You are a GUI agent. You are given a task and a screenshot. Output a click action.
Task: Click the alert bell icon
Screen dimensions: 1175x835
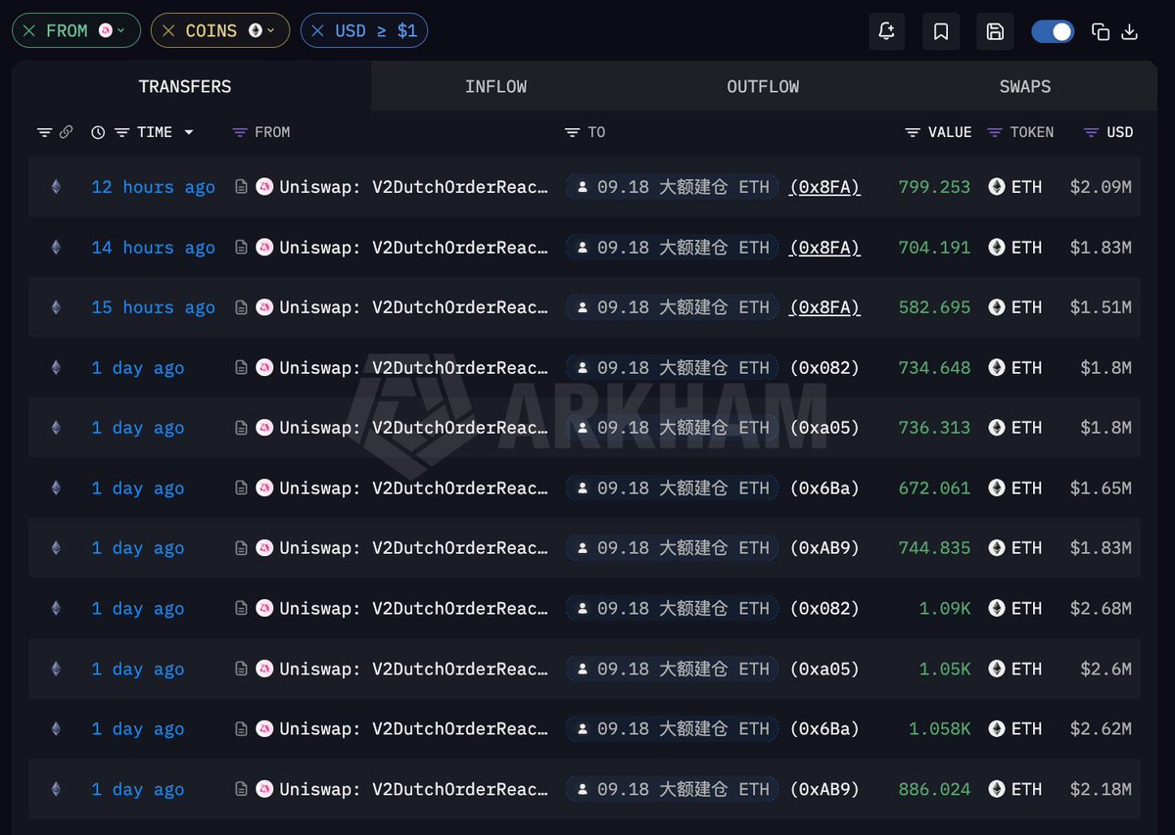pos(886,31)
